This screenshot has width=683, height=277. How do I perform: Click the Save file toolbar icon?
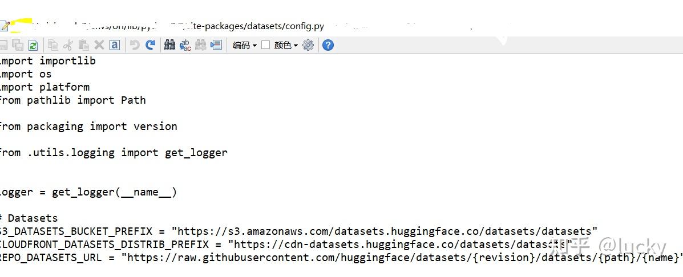pyautogui.click(x=3, y=45)
